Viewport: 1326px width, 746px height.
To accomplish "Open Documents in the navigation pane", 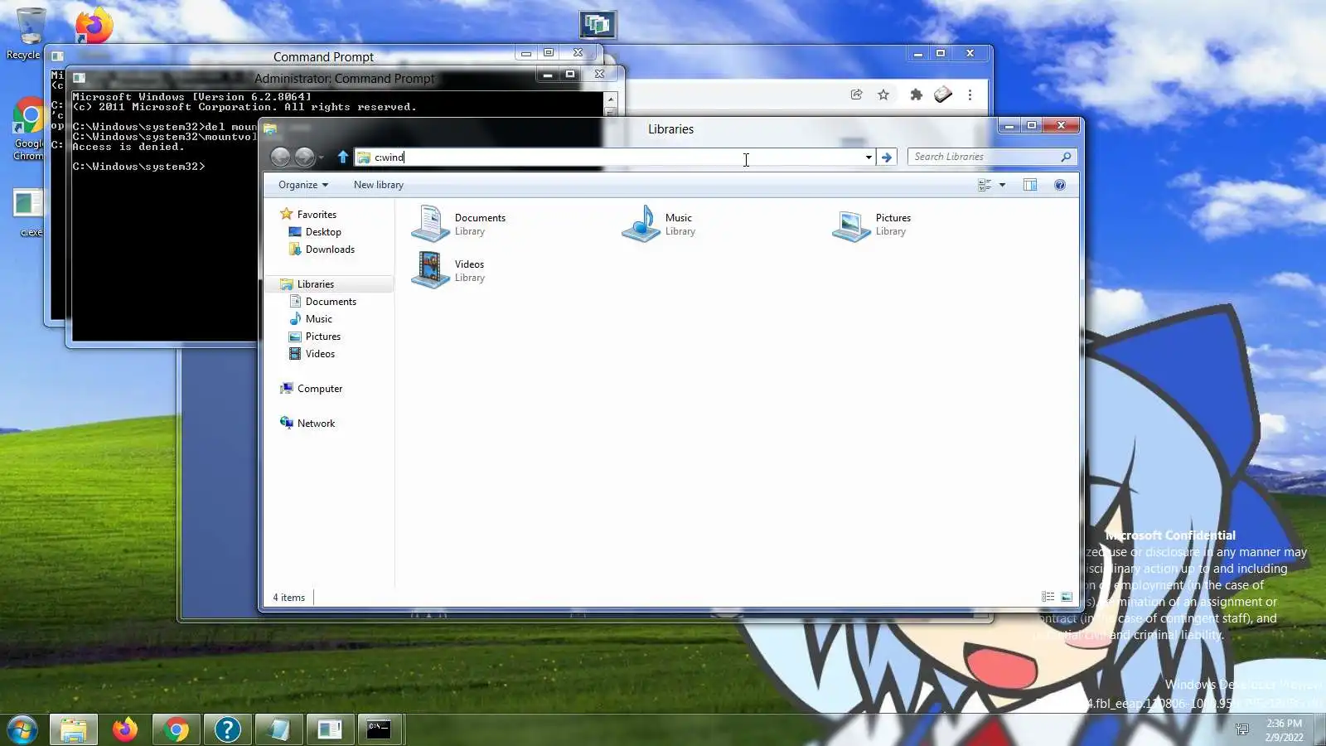I will pyautogui.click(x=331, y=302).
